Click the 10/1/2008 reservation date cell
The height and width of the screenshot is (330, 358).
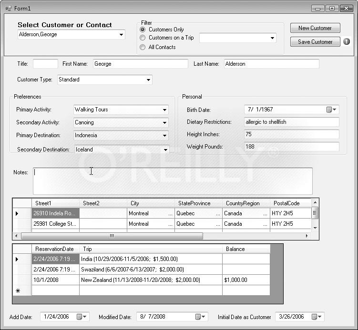tap(55, 280)
